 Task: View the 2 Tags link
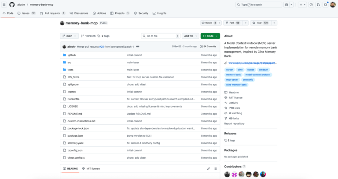click(103, 36)
